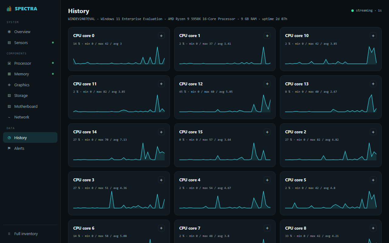Expand the CPU core 15 card

[x=267, y=132]
